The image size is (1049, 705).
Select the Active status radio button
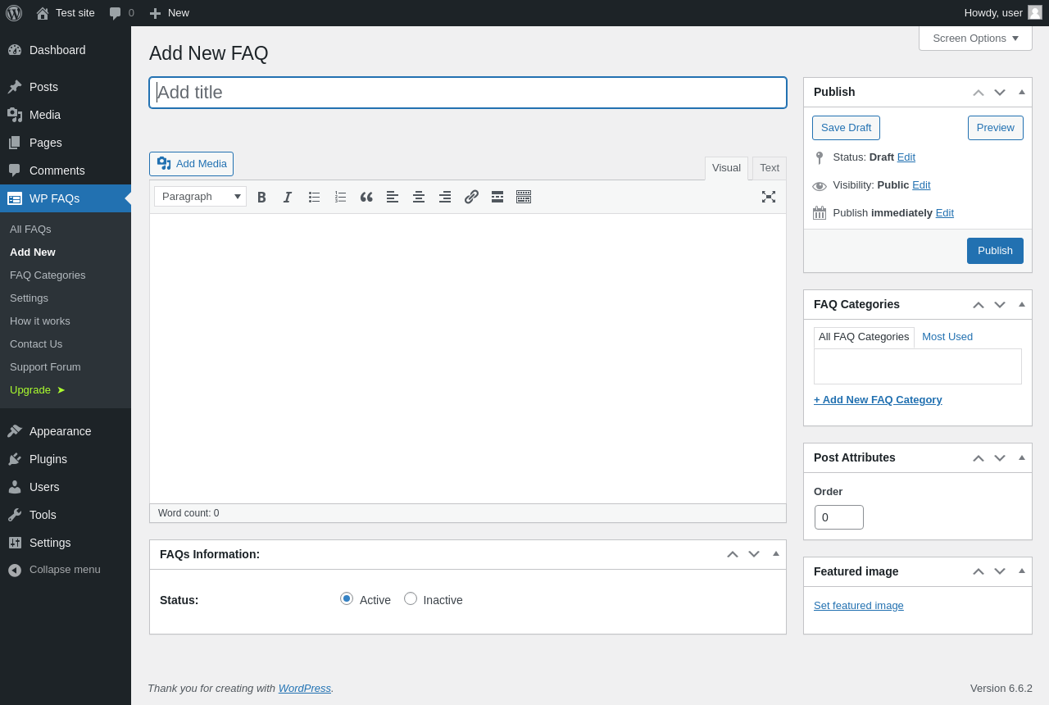(x=347, y=598)
